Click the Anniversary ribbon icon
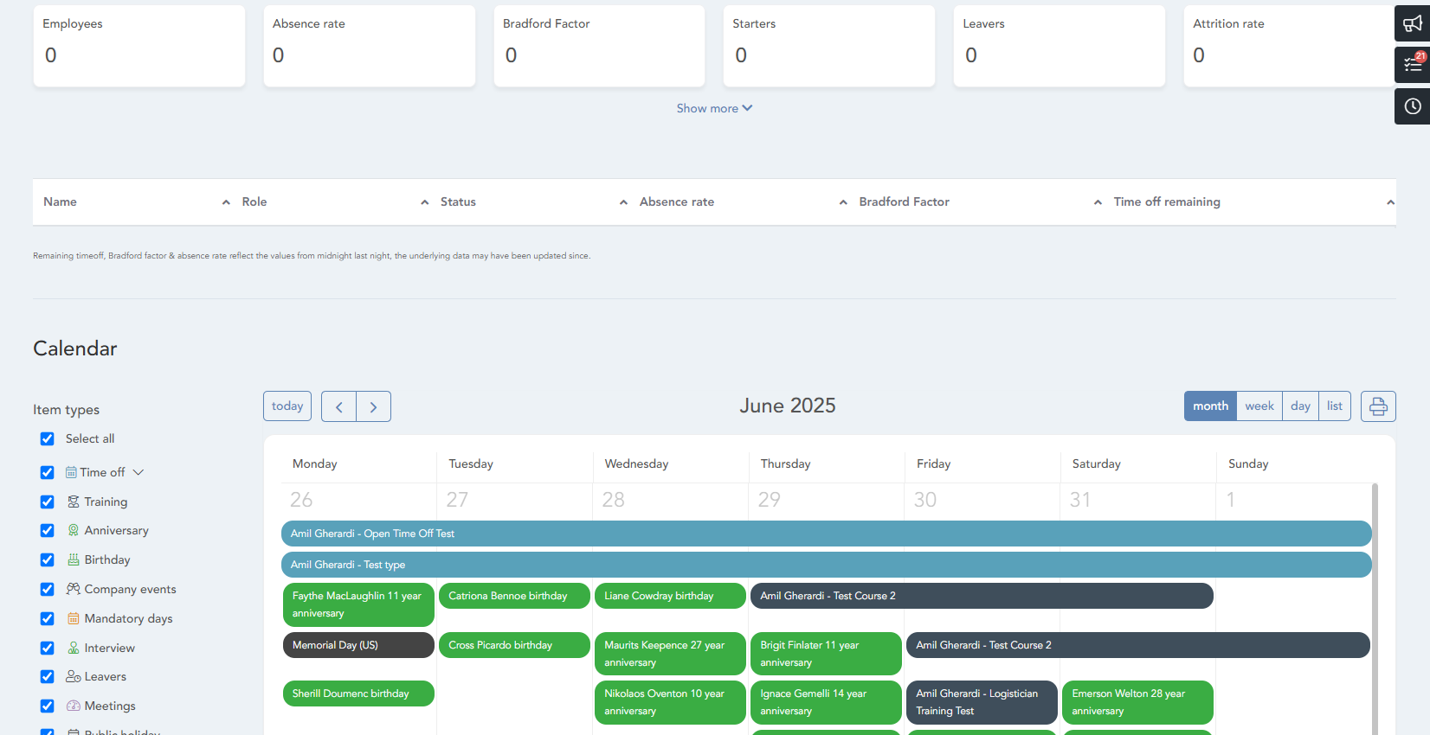This screenshot has width=1430, height=735. (x=74, y=531)
